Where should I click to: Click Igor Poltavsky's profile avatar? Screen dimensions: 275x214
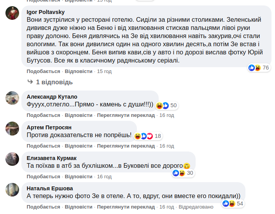12,14
